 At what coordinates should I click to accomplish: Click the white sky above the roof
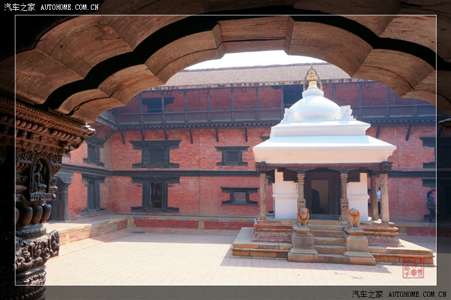[x=251, y=59]
